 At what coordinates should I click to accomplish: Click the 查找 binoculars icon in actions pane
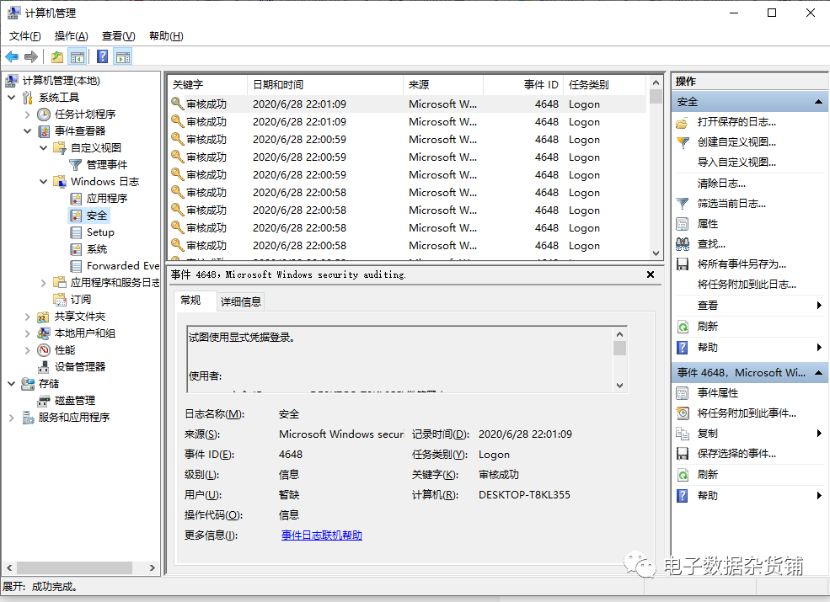pyautogui.click(x=681, y=243)
